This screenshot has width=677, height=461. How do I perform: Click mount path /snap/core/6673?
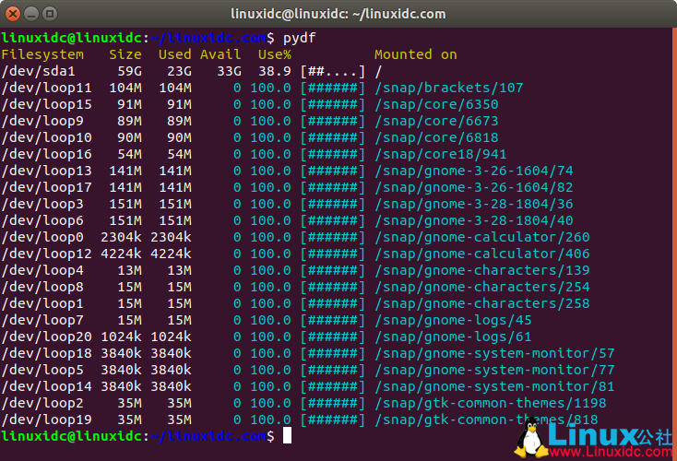click(436, 122)
